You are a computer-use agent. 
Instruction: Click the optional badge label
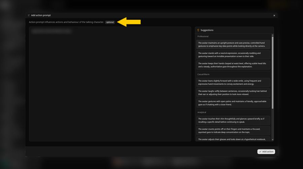(x=110, y=22)
